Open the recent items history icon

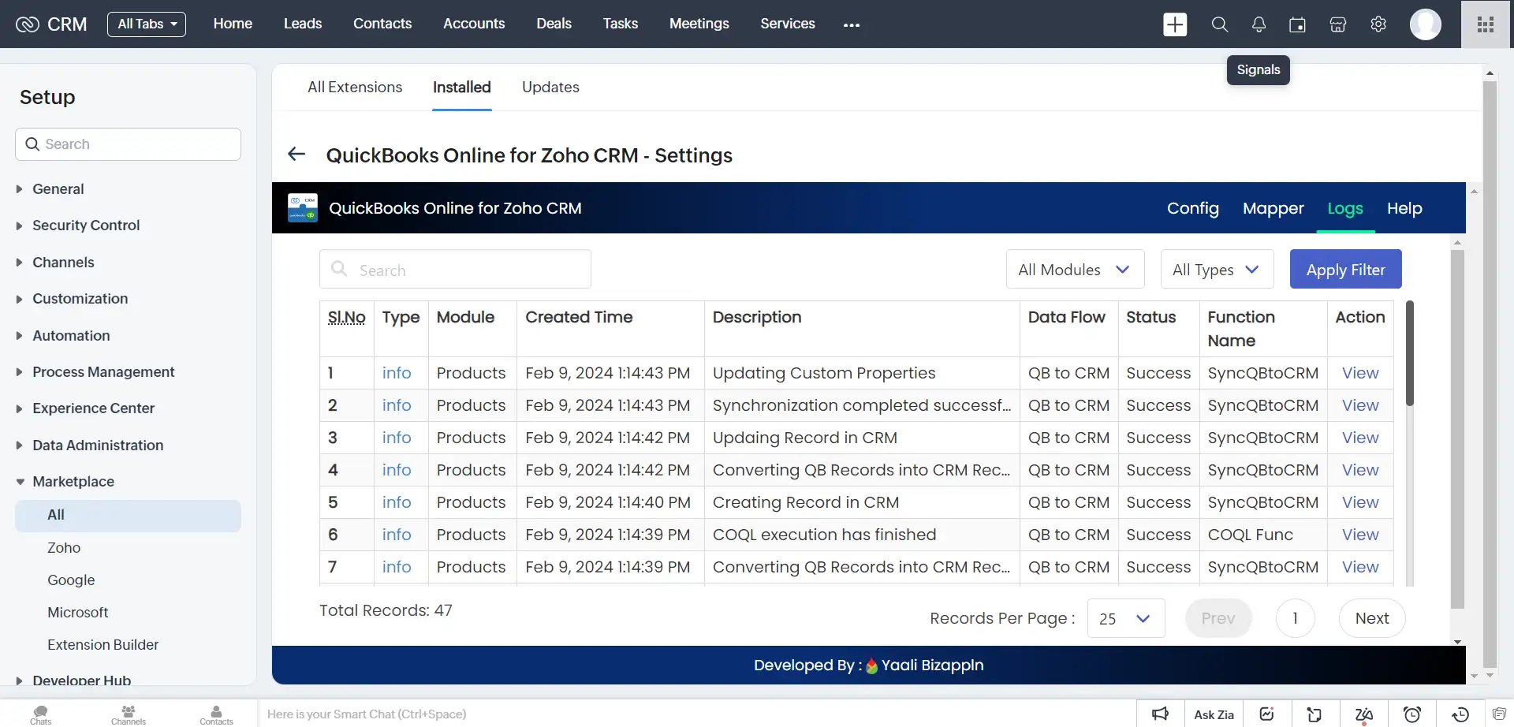tap(1458, 714)
